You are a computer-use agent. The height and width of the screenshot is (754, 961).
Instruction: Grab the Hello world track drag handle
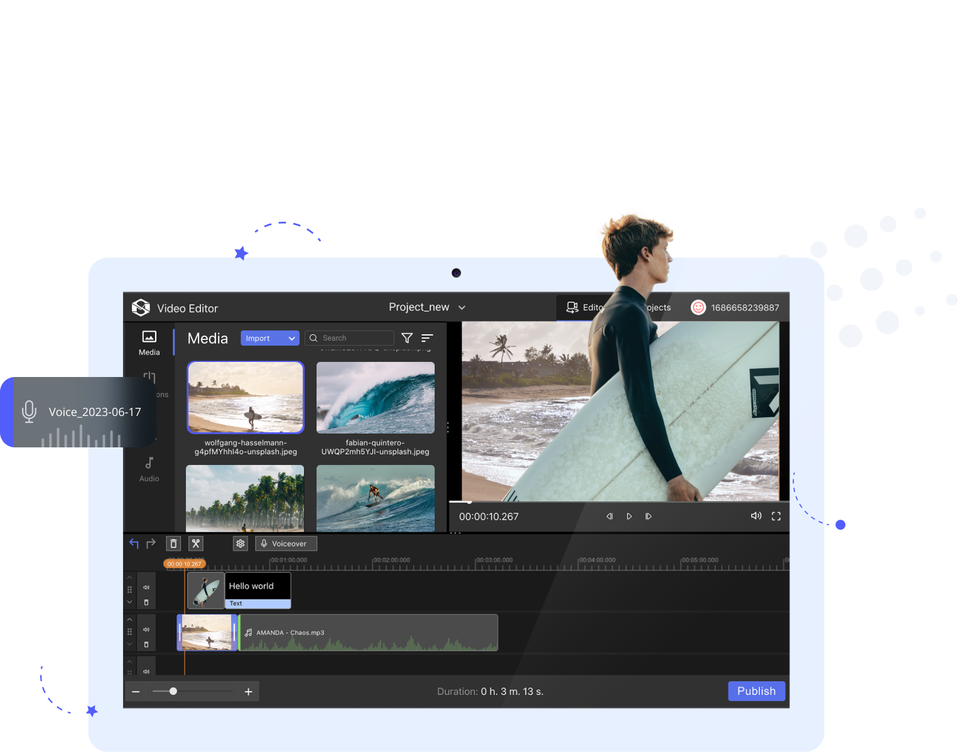click(129, 589)
